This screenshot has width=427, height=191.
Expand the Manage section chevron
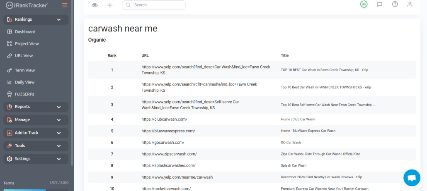coord(59,120)
